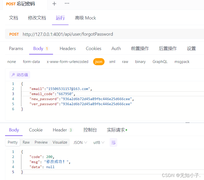Screen dimensions: 204x180
Task: Open the 设置 request tab
Action: (191, 49)
